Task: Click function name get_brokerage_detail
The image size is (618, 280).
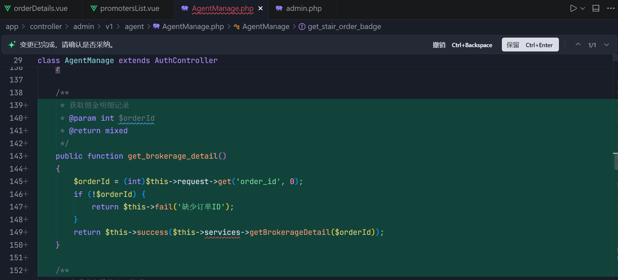Action: tap(173, 156)
